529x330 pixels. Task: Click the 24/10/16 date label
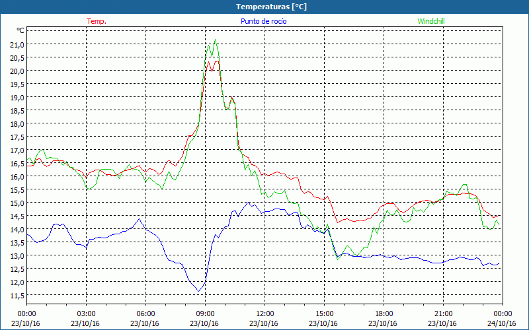coord(503,323)
